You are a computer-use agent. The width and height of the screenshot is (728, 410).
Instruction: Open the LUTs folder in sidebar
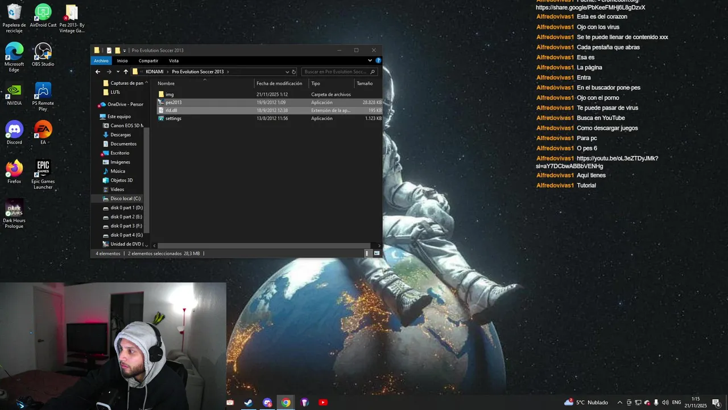(x=111, y=92)
